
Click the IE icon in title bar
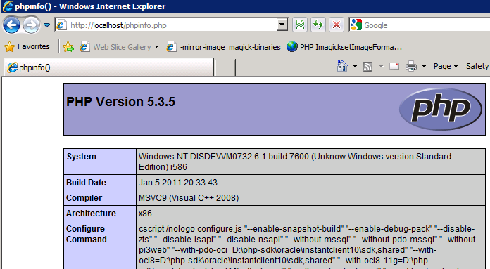coord(8,6)
